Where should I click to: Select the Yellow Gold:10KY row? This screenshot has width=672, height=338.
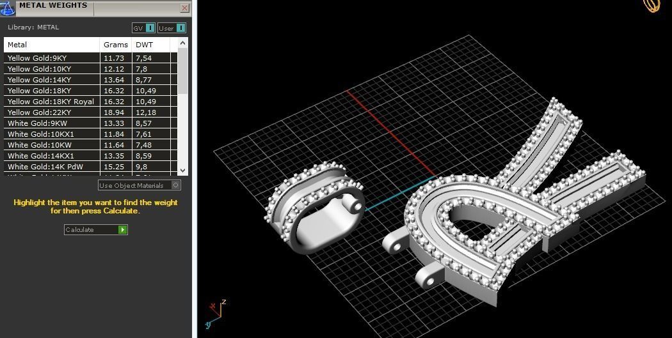tap(90, 69)
